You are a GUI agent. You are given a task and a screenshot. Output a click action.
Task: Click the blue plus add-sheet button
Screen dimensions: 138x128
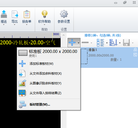(72, 43)
